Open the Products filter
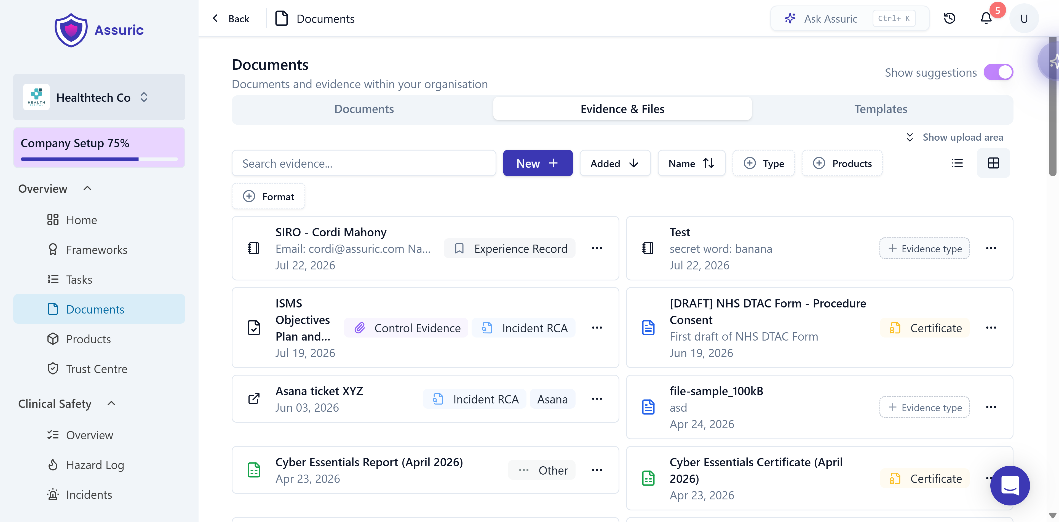Viewport: 1059px width, 522px height. tap(842, 163)
